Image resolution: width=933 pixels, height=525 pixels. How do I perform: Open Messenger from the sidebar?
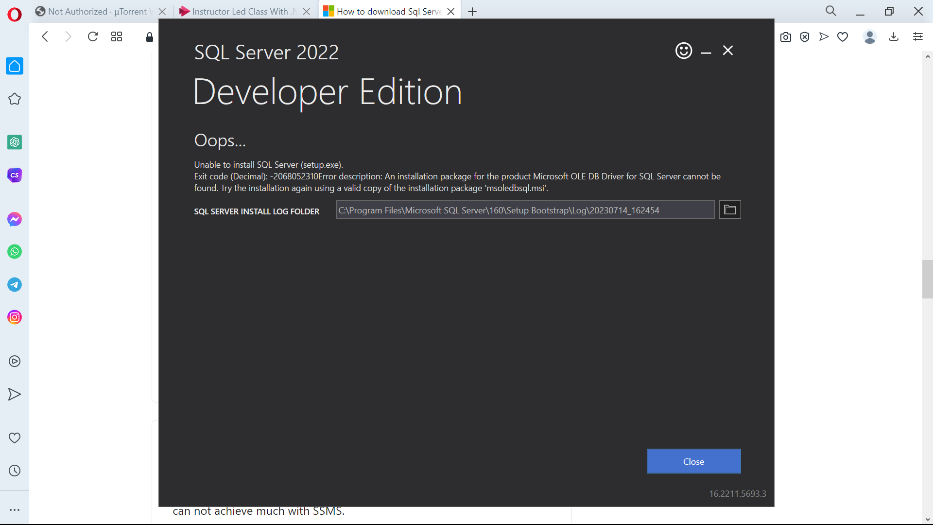pos(15,219)
